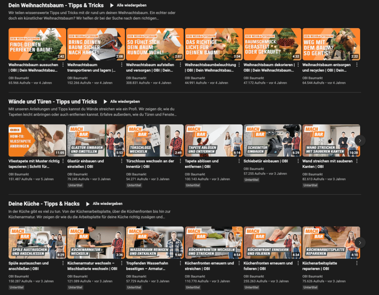Click Untertitel badge under Küchenarbeitsplatte reparieren
The height and width of the screenshot is (295, 379).
click(x=311, y=287)
